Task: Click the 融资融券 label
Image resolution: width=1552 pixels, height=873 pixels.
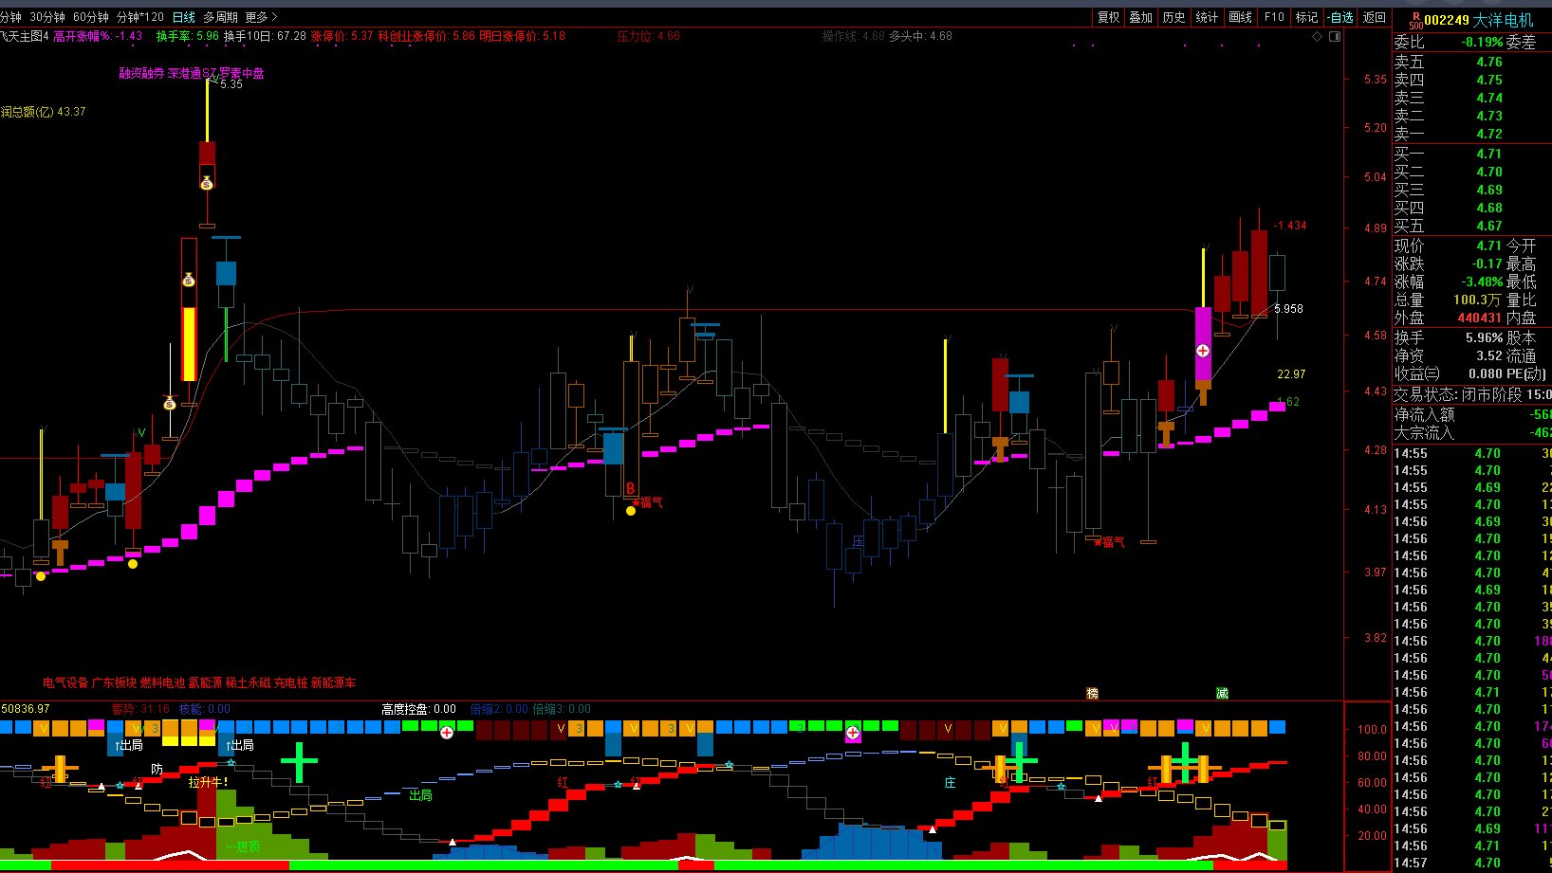Action: click(141, 73)
